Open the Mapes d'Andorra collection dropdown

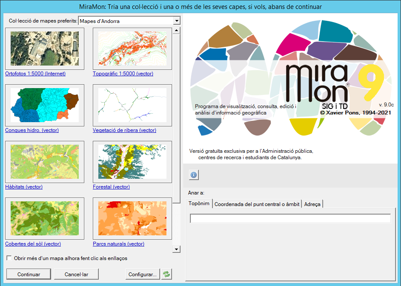(x=177, y=21)
